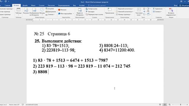
Task: Switch to Read Mode view icon
Action: click(x=160, y=105)
